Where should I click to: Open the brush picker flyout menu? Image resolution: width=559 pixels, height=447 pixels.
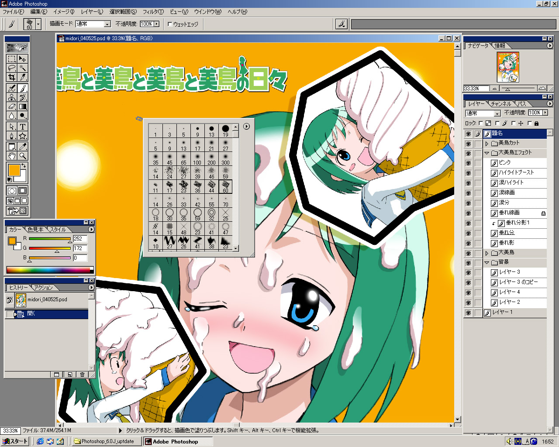click(x=246, y=126)
